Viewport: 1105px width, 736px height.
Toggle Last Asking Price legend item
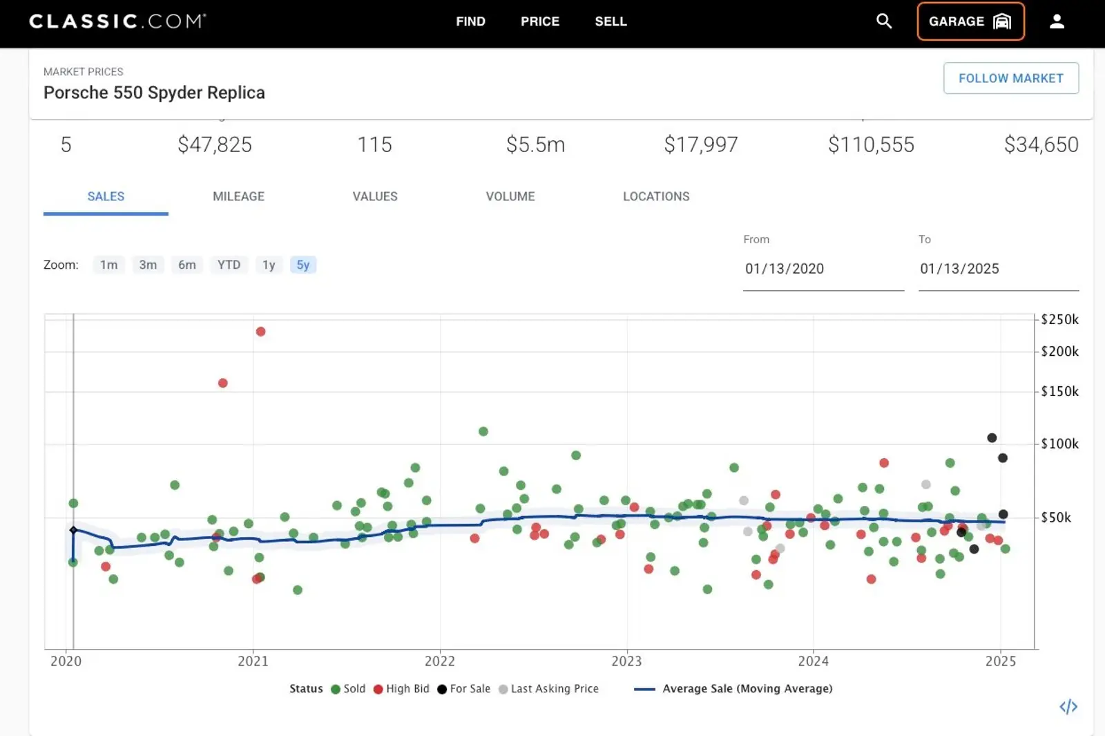pos(548,688)
